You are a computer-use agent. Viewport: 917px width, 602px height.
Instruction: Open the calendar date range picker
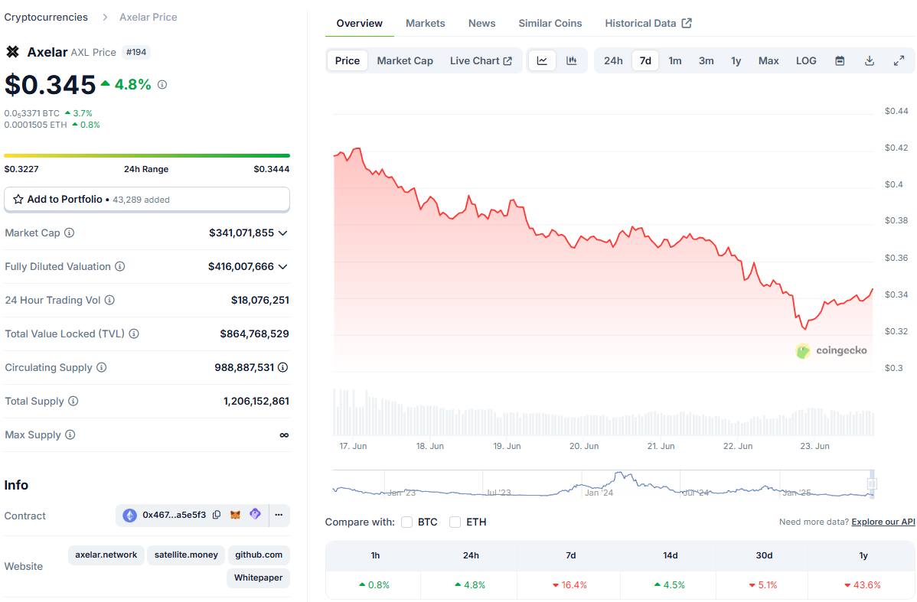[840, 60]
